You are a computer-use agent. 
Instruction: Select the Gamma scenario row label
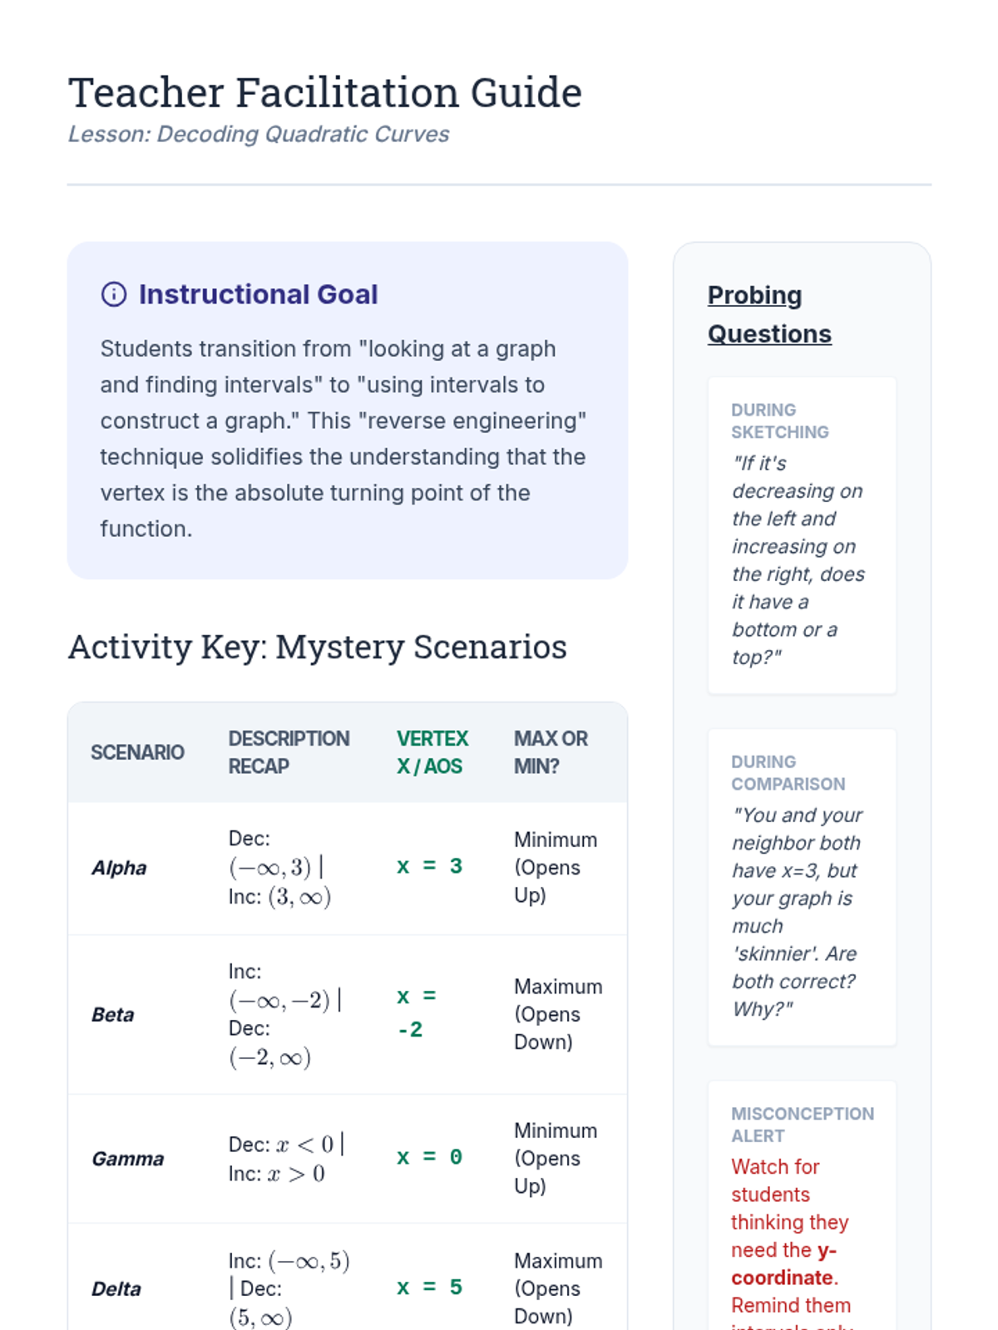(x=127, y=1159)
